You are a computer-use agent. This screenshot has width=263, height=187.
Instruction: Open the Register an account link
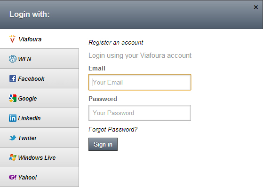[116, 43]
